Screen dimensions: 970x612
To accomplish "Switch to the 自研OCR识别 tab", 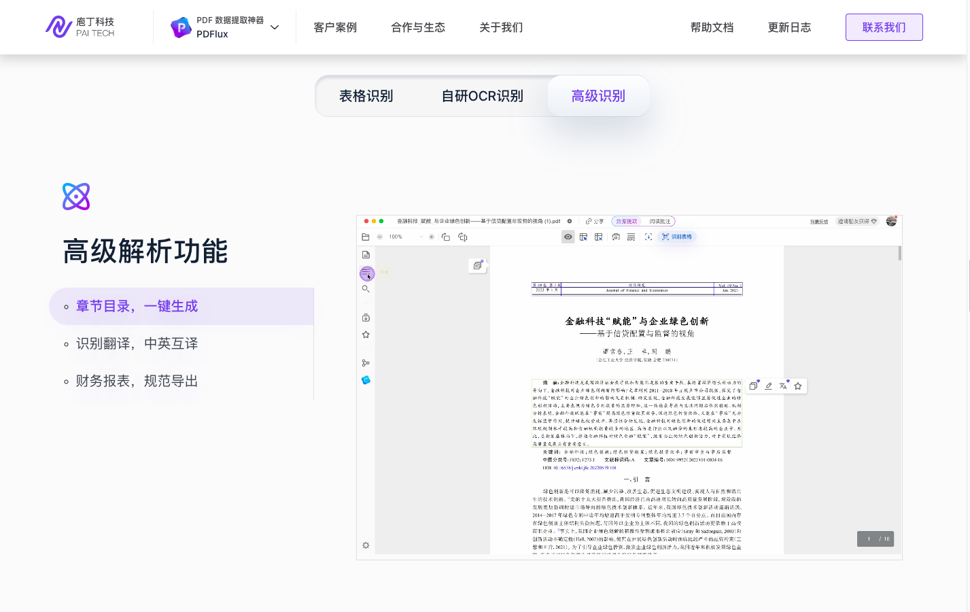I will click(x=482, y=96).
